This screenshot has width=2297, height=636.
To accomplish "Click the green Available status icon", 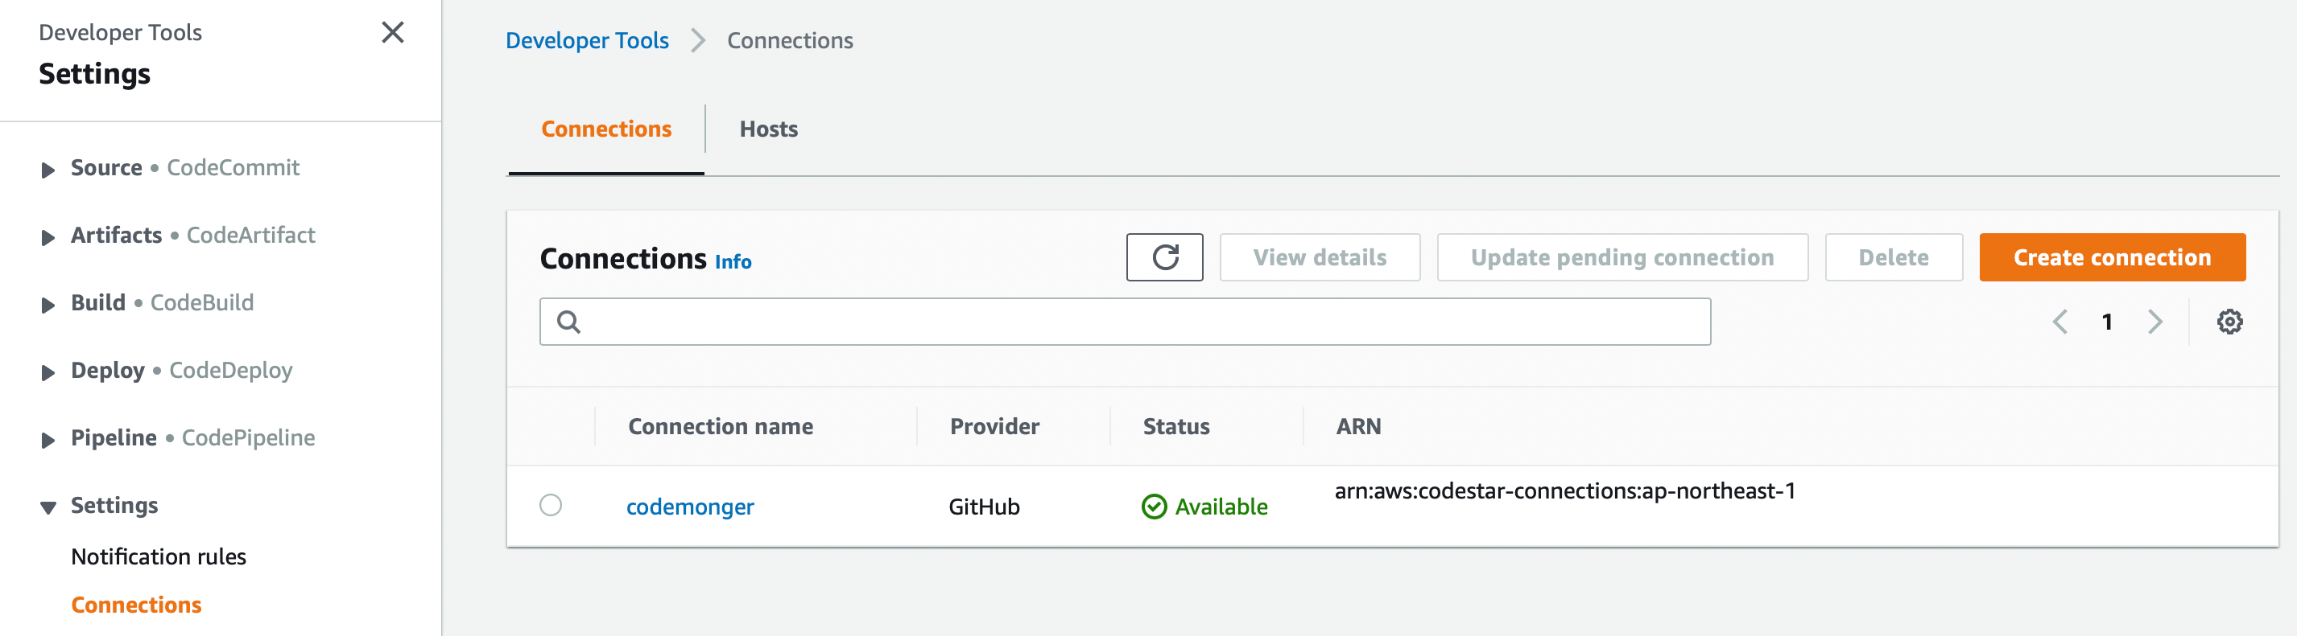I will 1155,506.
